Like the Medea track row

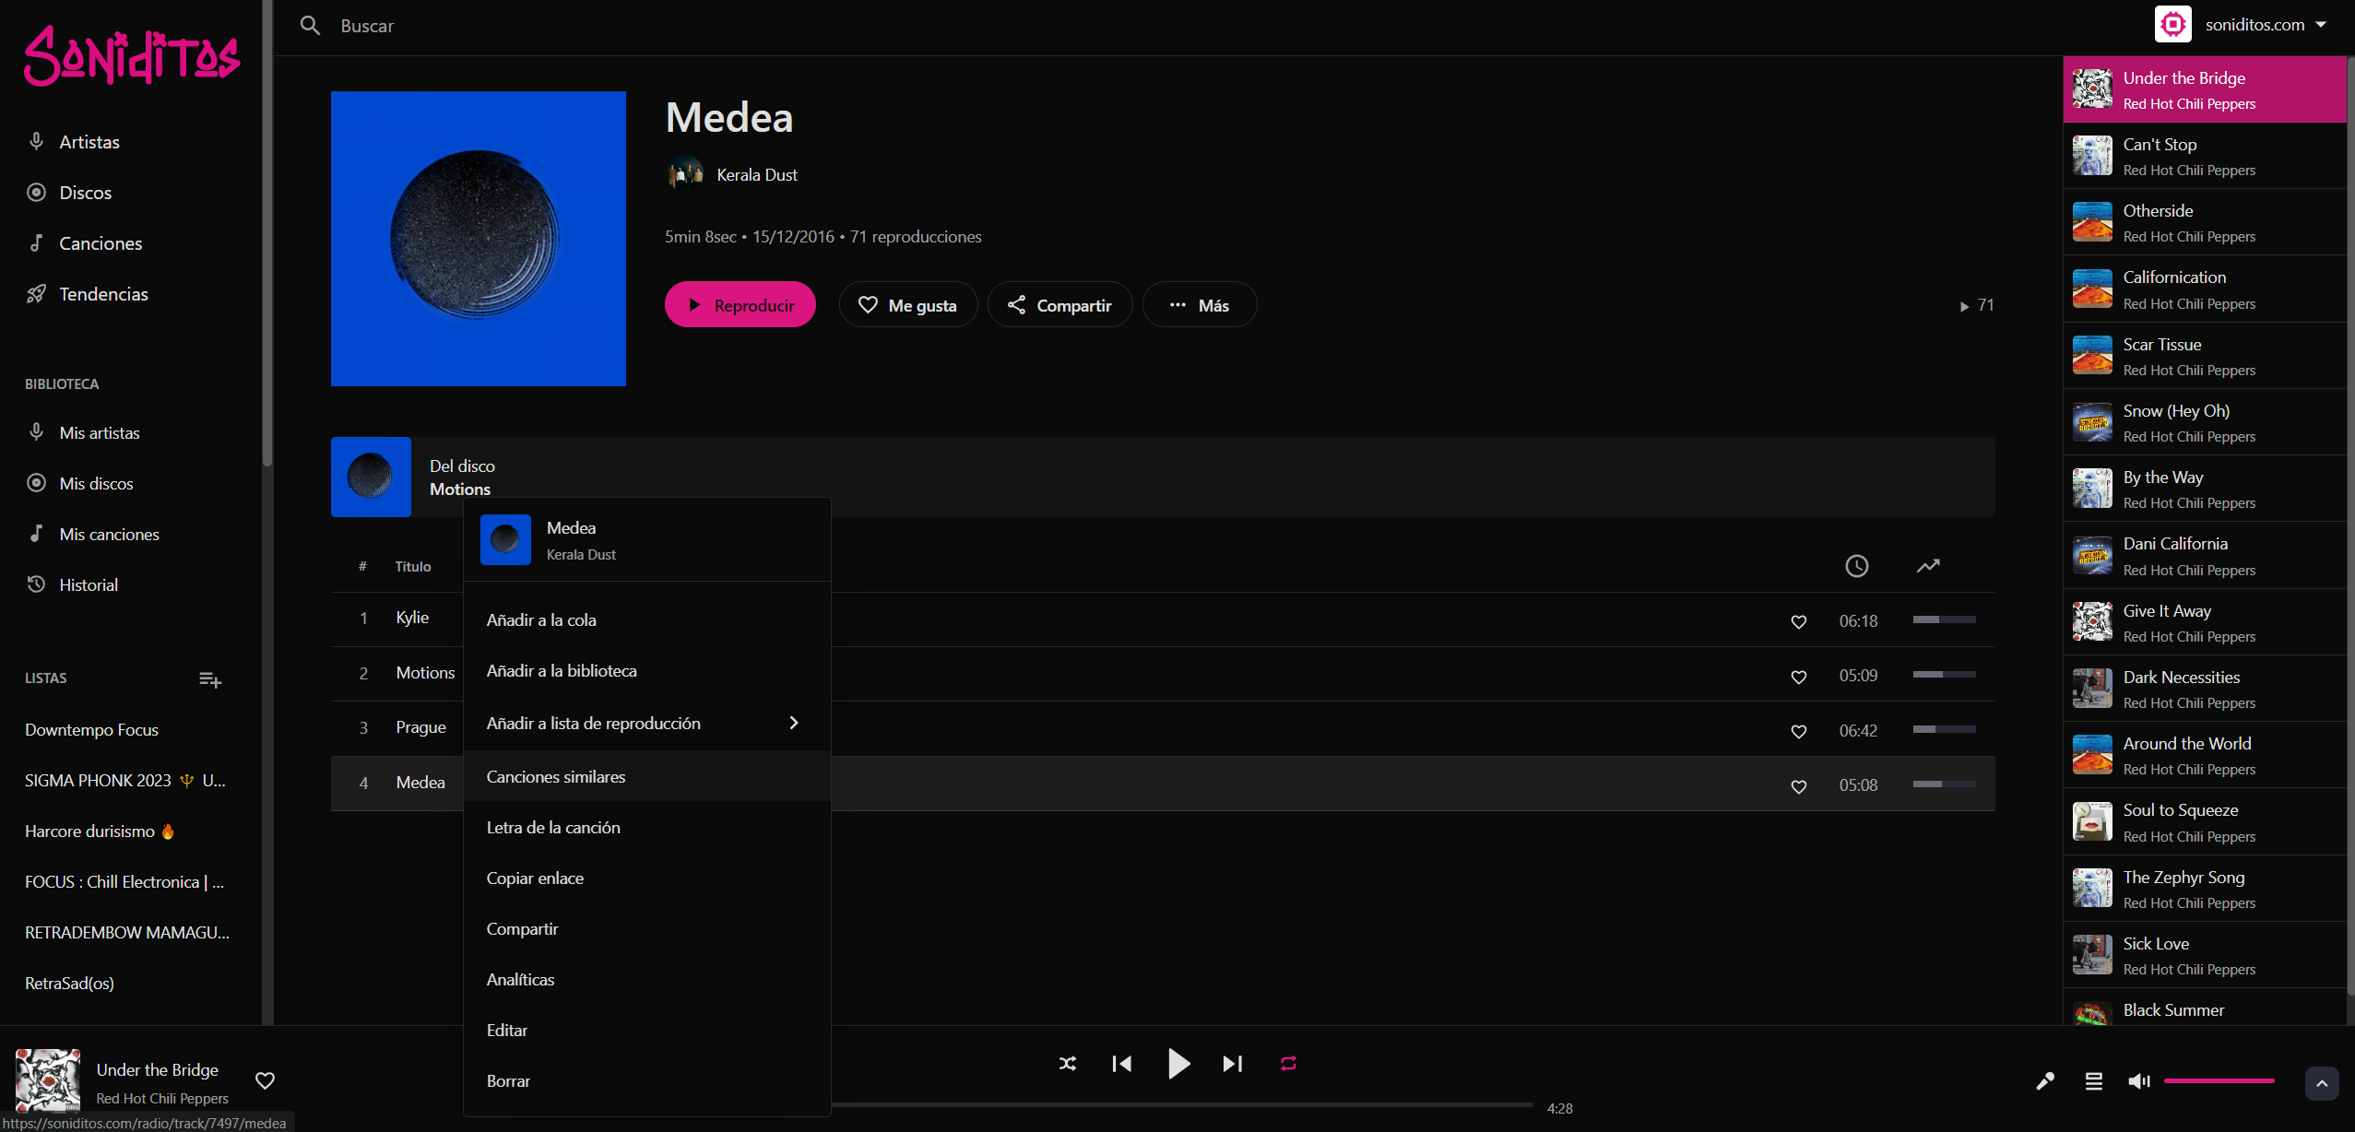(x=1798, y=786)
